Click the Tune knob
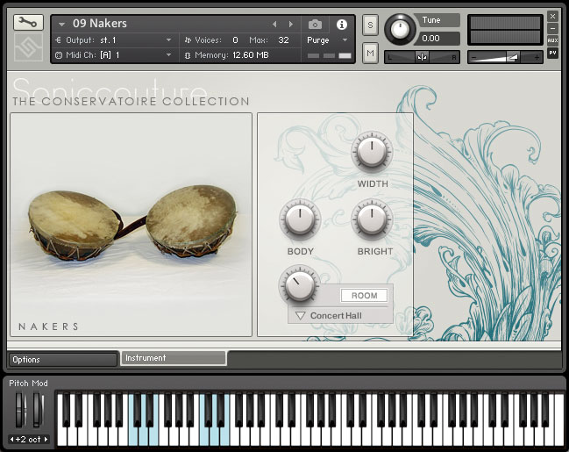Viewport: 569px width, 452px height. click(x=400, y=30)
